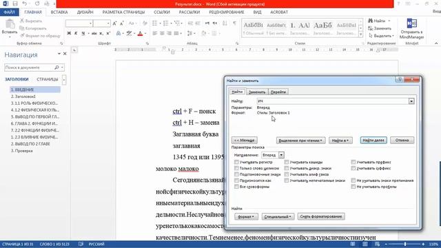
Task: Click 'Заменить' in Editing group
Action: (x=380, y=28)
